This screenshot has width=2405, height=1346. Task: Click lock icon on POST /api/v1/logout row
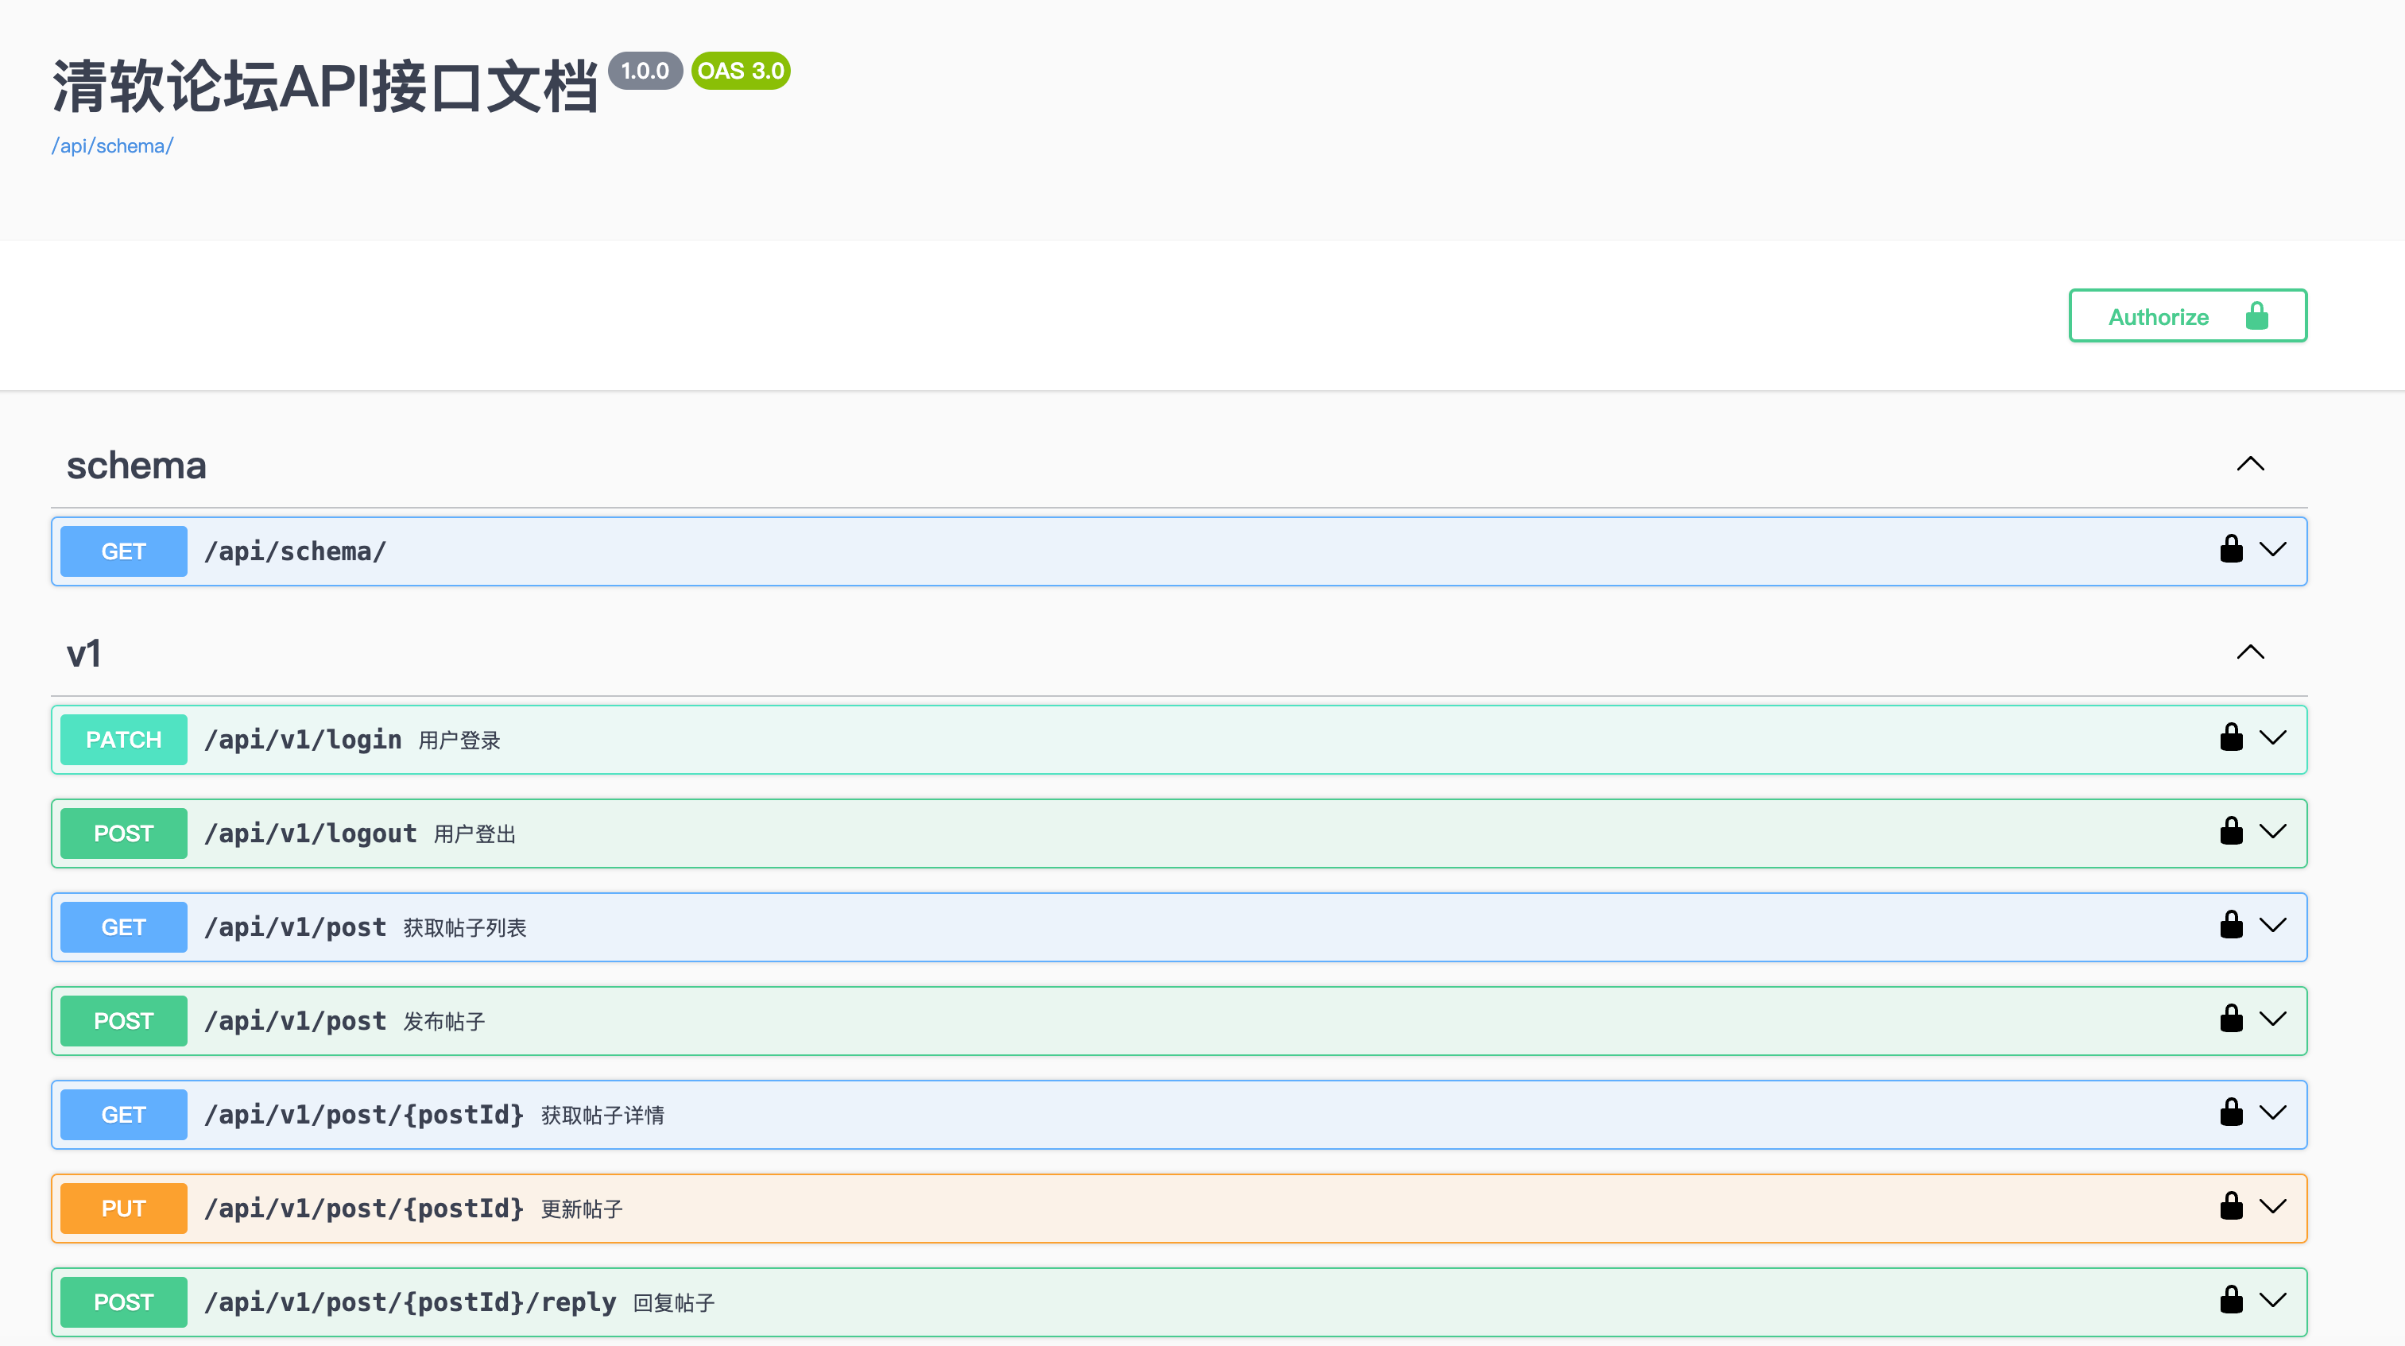(x=2230, y=831)
